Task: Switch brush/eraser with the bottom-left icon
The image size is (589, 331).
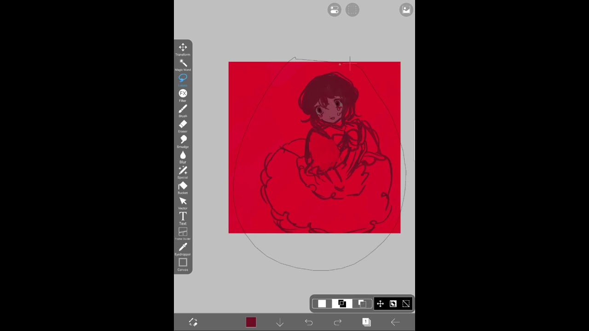Action: click(193, 322)
